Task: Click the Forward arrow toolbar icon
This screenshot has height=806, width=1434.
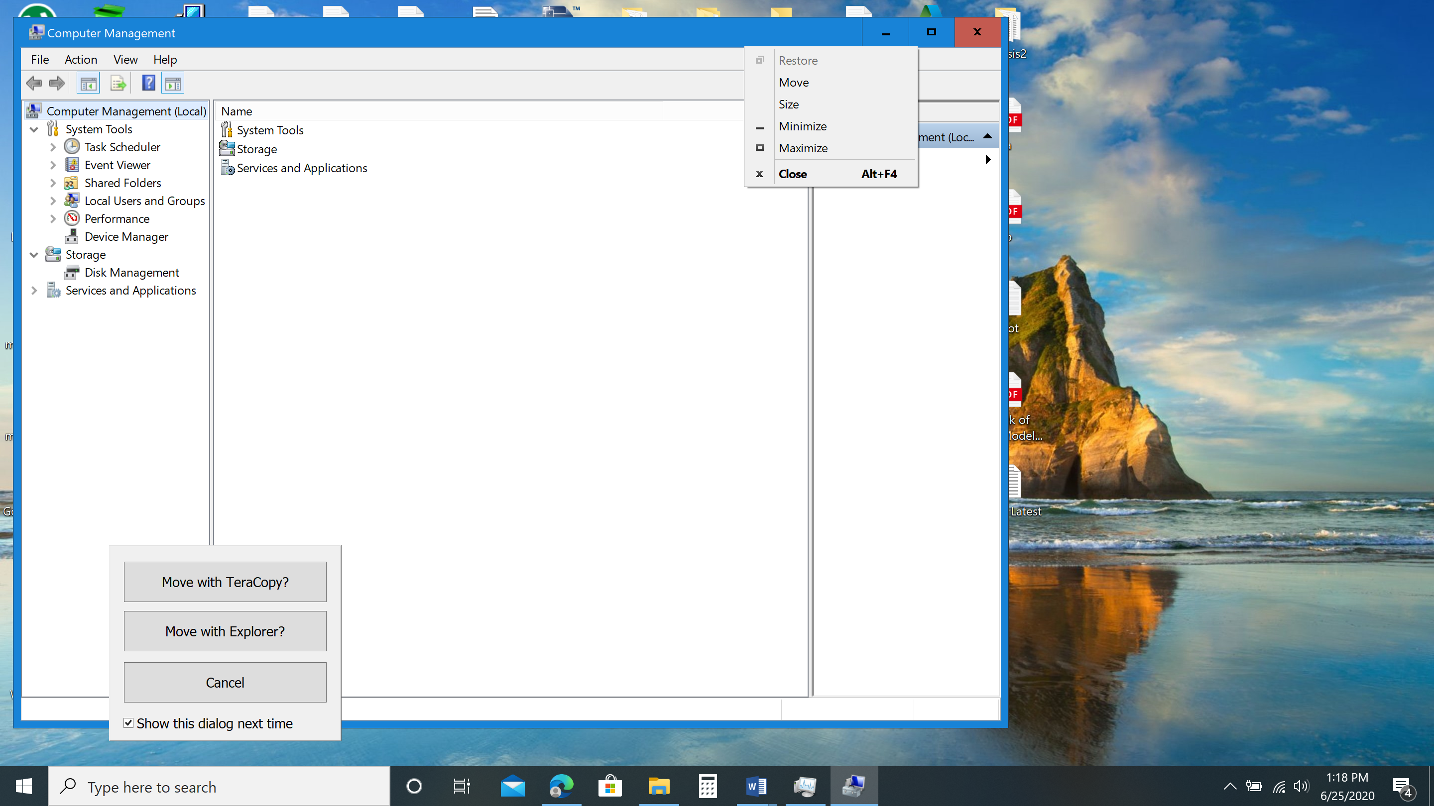Action: coord(56,84)
